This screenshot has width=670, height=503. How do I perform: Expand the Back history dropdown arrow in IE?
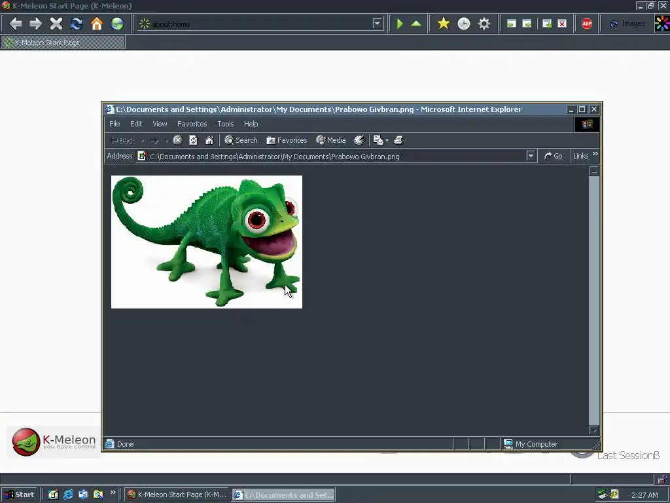(142, 140)
